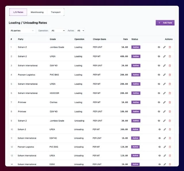
Task: Click the Charge Basis column header
Action: click(x=99, y=39)
